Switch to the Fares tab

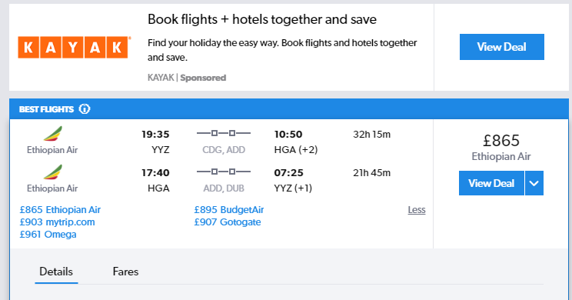(x=125, y=272)
